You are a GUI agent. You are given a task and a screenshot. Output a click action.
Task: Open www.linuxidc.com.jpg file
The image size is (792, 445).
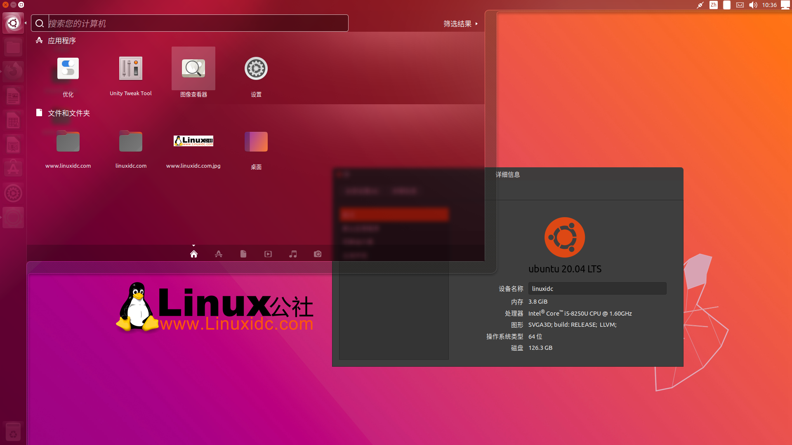click(x=193, y=141)
